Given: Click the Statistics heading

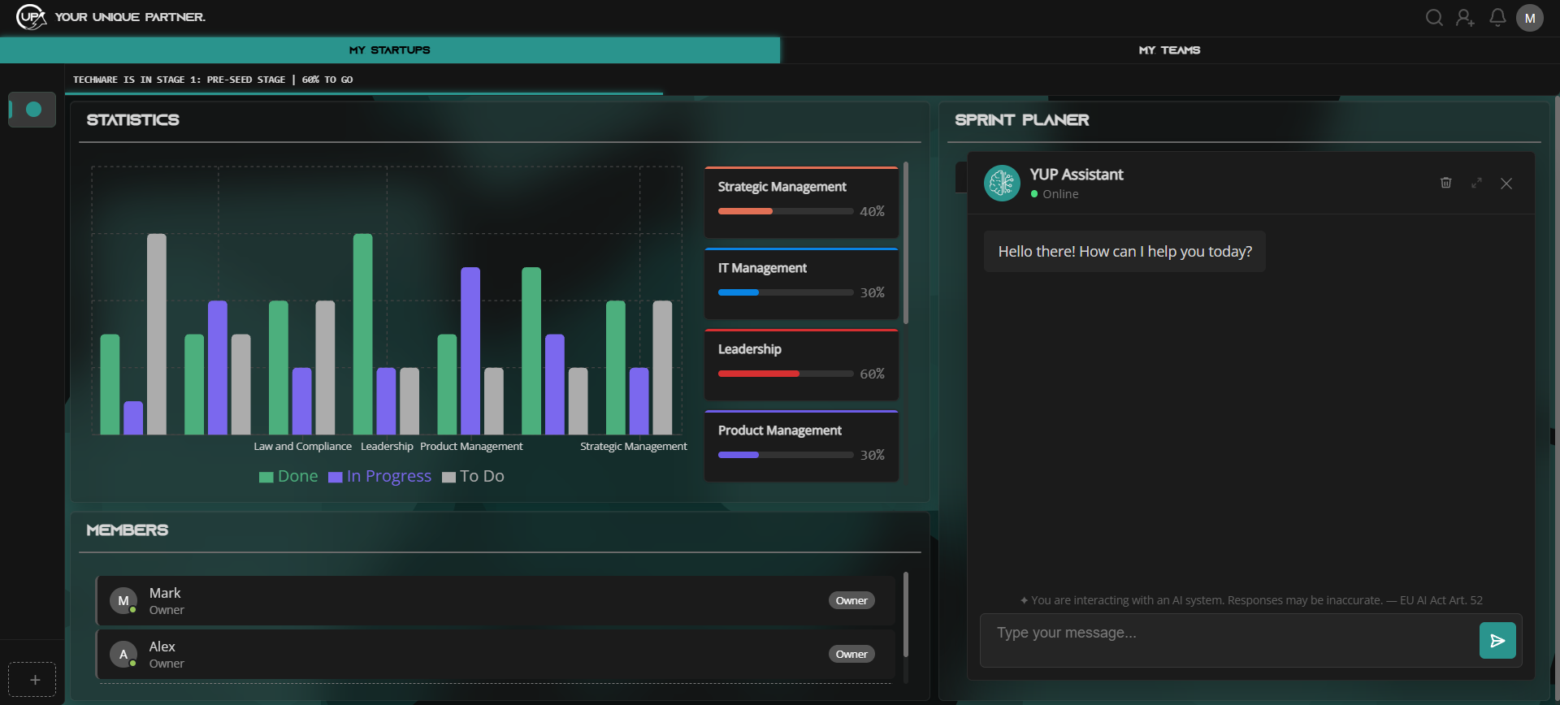Looking at the screenshot, I should [133, 120].
